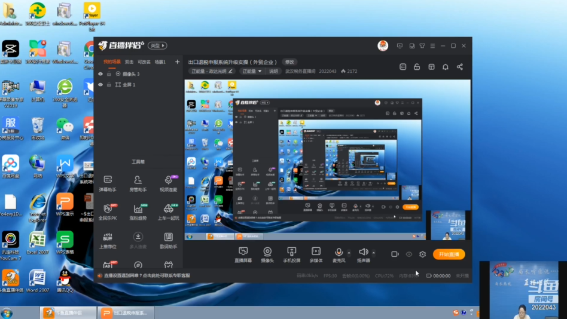This screenshot has width=567, height=319.
Task: Select the 摄像头 3 source row
Action: [138, 74]
